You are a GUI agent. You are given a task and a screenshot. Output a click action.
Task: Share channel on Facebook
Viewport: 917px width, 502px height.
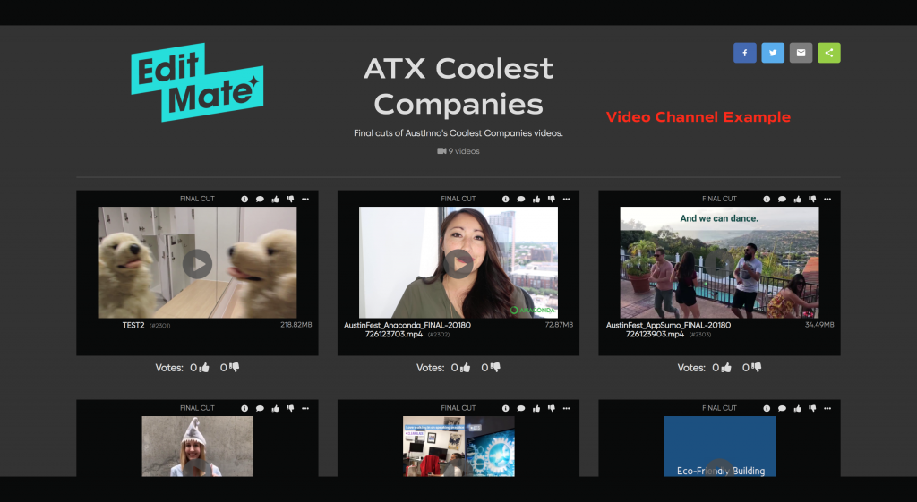click(744, 53)
